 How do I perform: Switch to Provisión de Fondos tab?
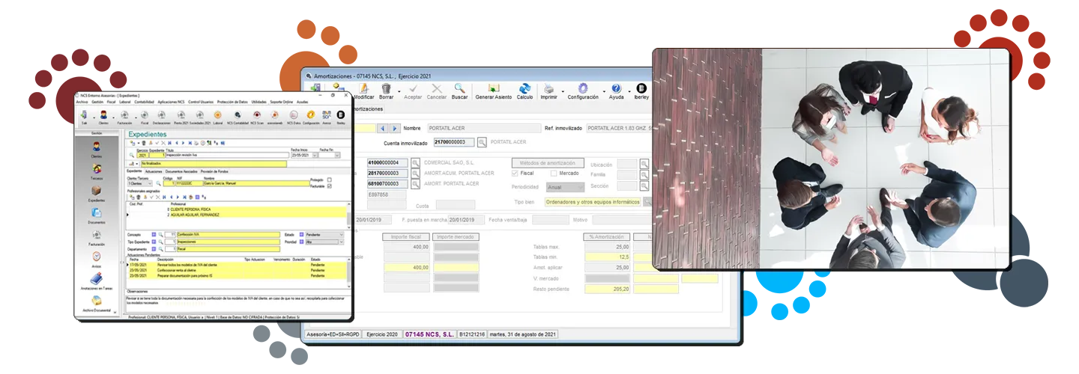214,171
